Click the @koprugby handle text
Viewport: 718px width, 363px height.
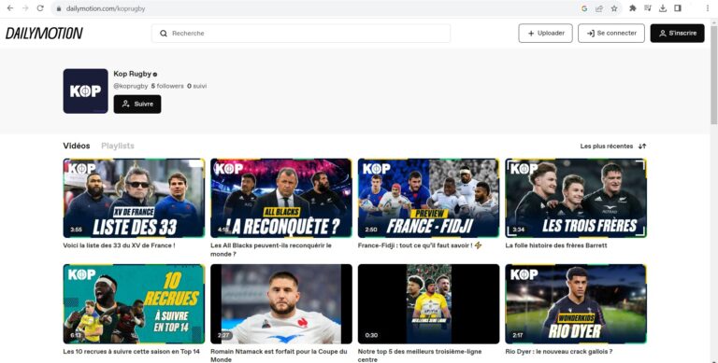point(131,86)
